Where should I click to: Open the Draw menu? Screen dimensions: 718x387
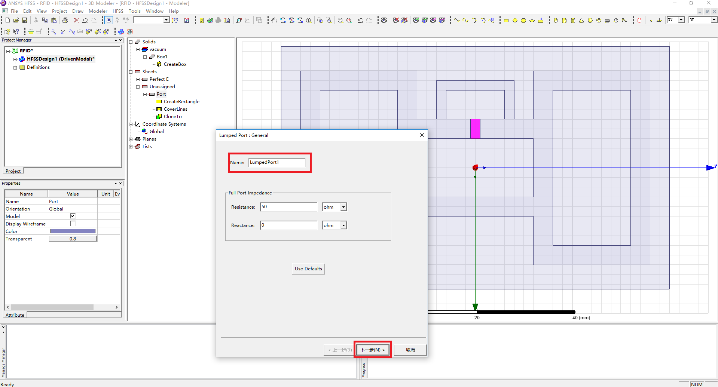pyautogui.click(x=78, y=11)
